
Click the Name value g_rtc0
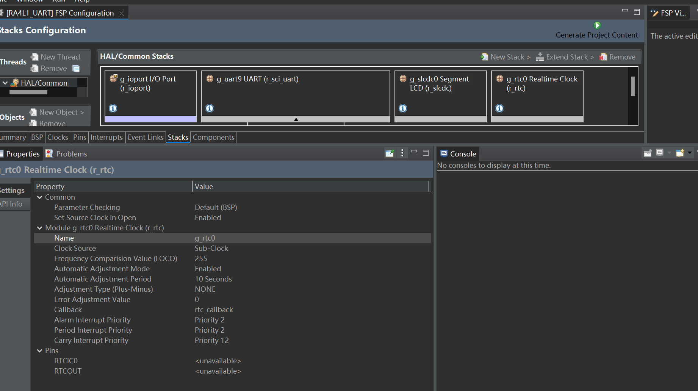coord(205,238)
